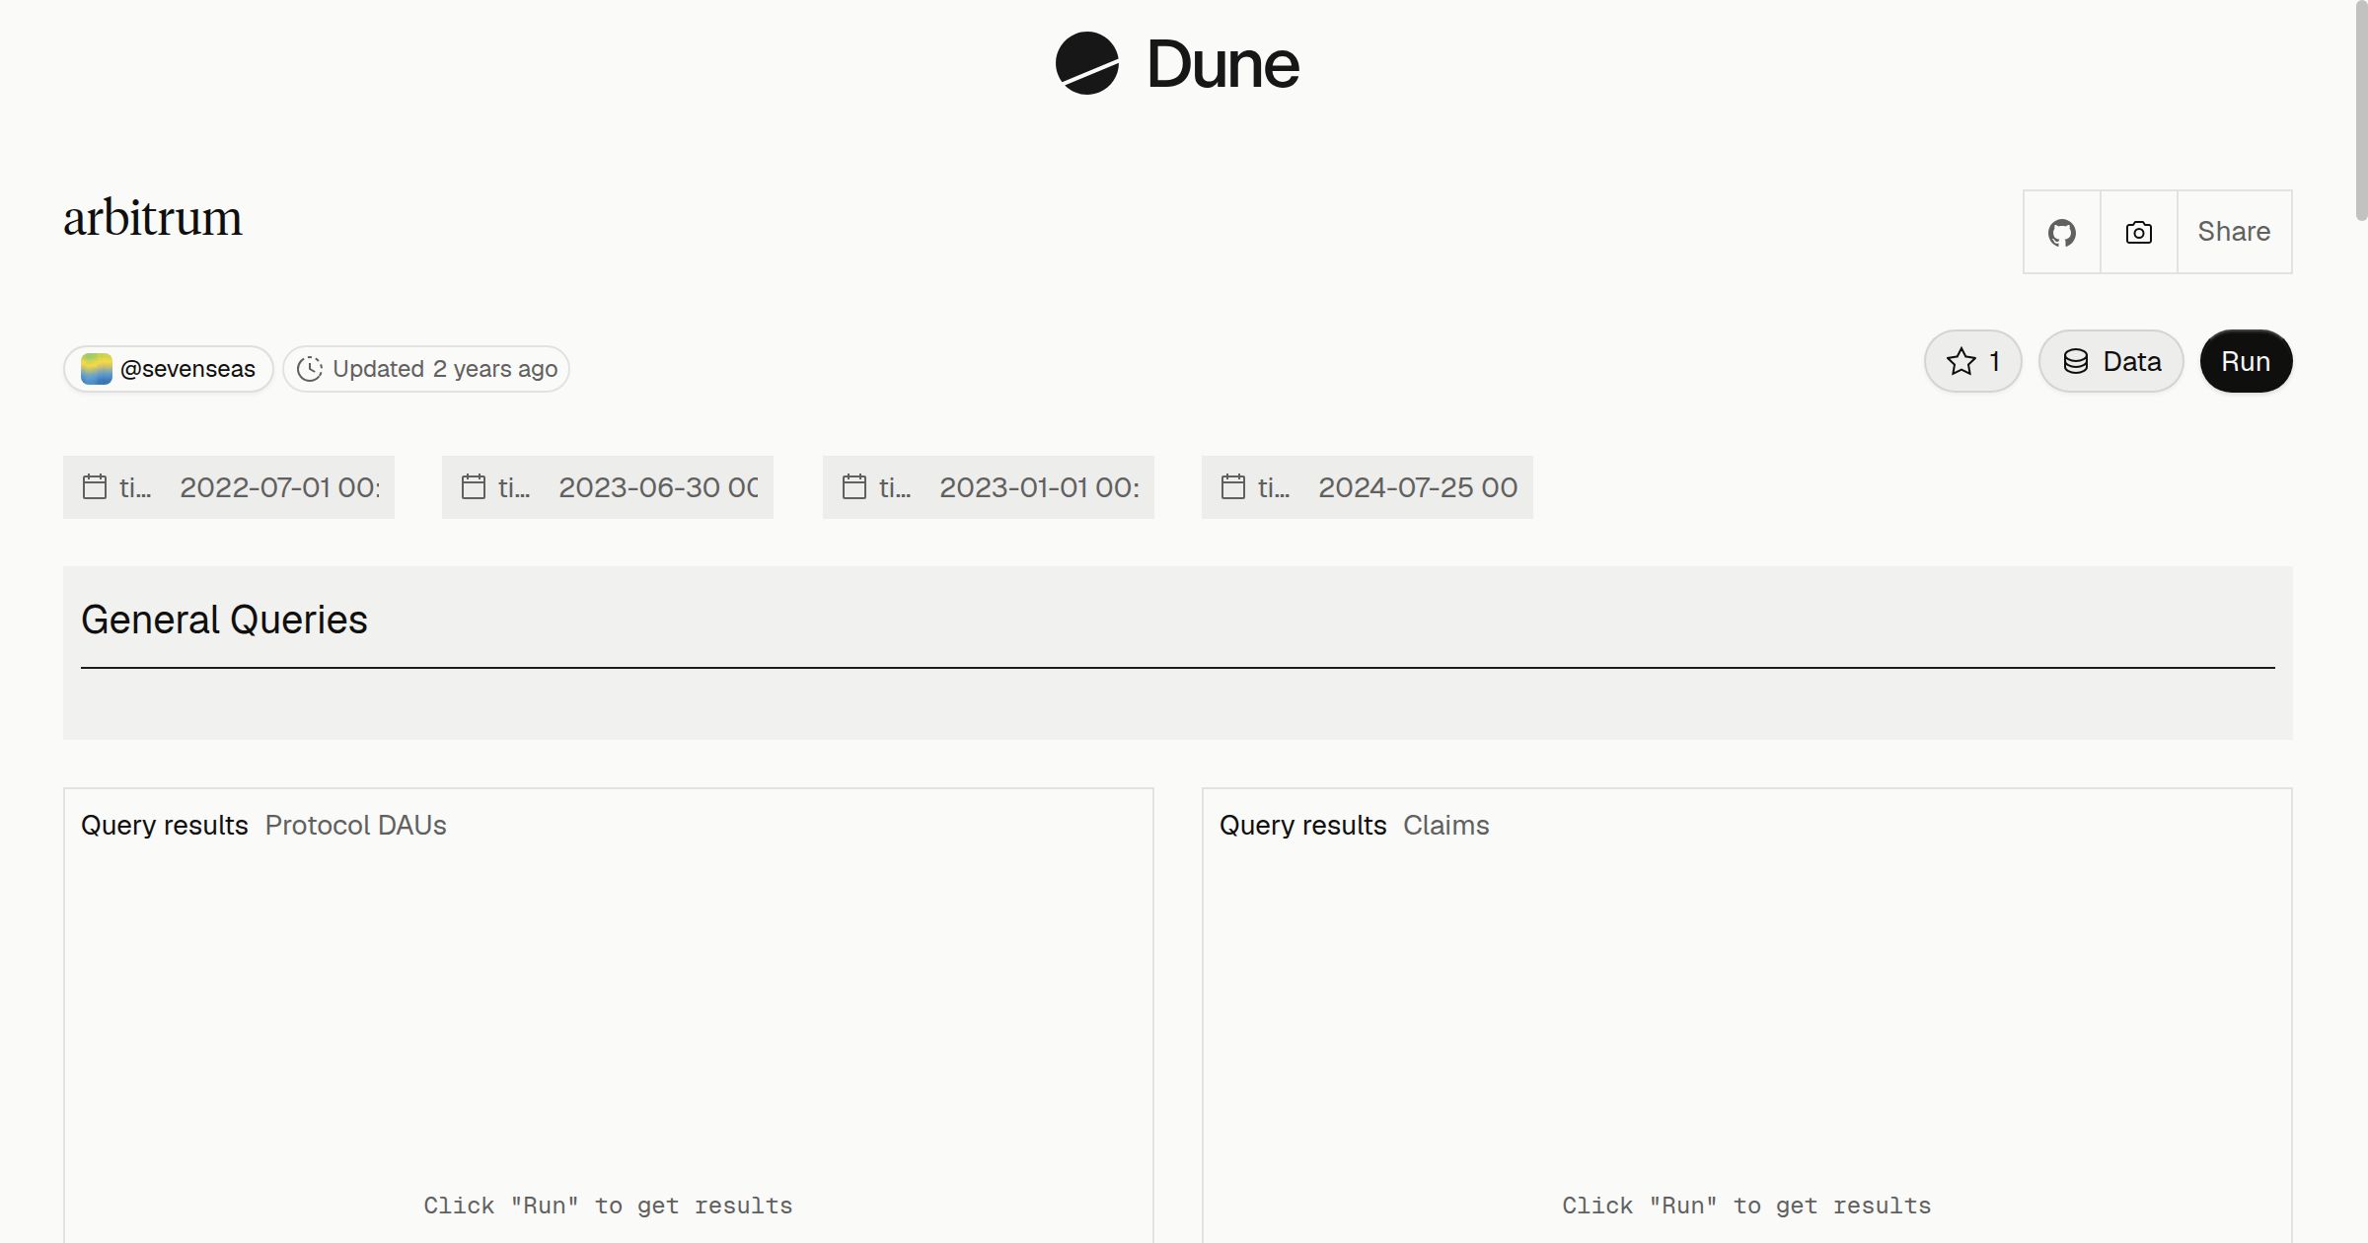Click the database icon in Data button
The height and width of the screenshot is (1243, 2368).
2076,361
